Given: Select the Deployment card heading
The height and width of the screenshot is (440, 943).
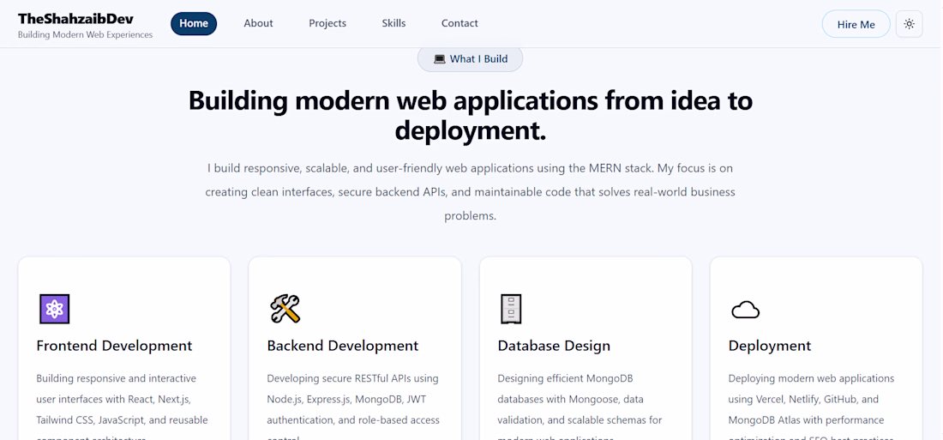Looking at the screenshot, I should [770, 346].
